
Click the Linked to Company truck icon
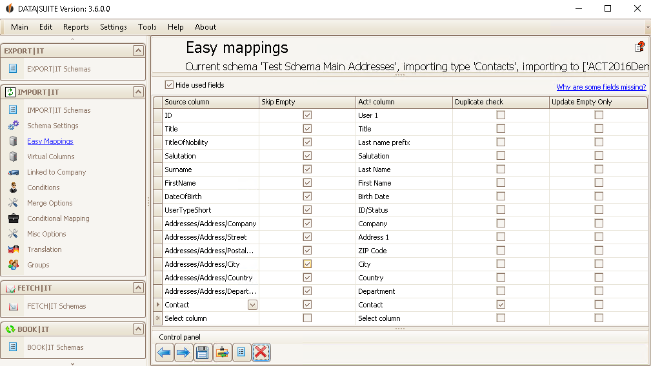coord(14,172)
